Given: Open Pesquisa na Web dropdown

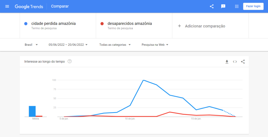Looking at the screenshot, I should tap(155, 45).
